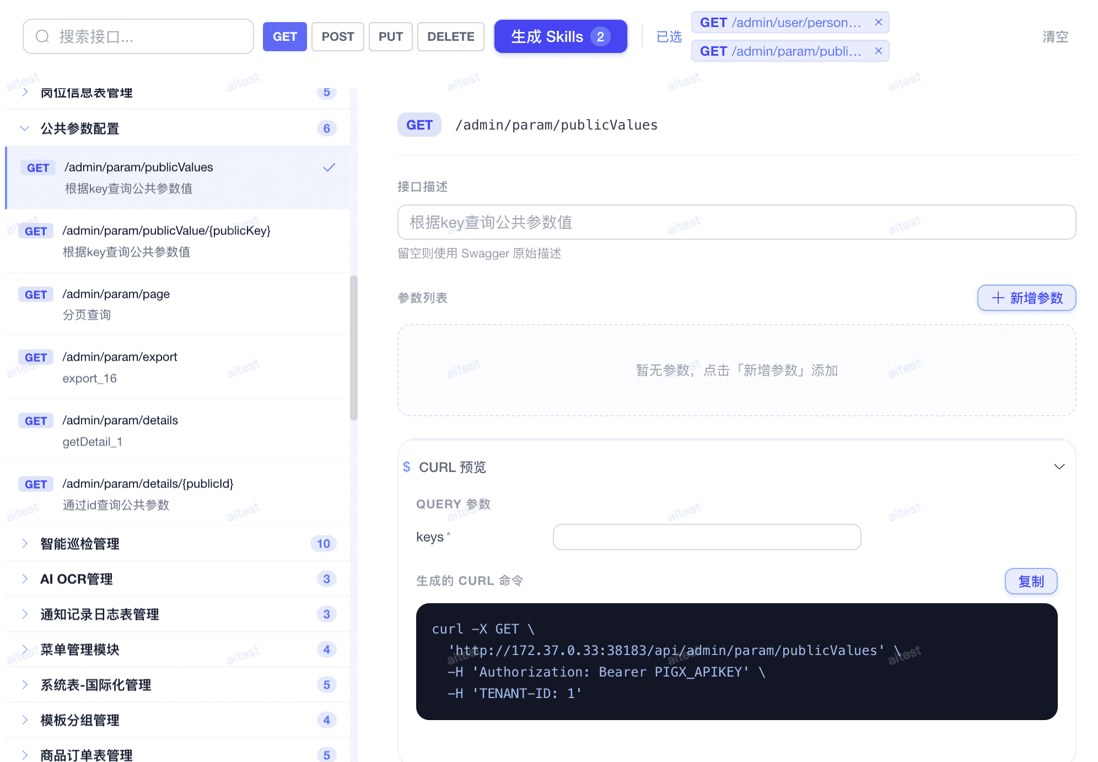Viewport: 1098px width, 762px height.
Task: Click the checkmark on selected publicValues endpoint
Action: [330, 167]
